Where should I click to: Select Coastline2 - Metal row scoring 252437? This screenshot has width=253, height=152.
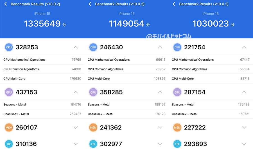(42, 114)
